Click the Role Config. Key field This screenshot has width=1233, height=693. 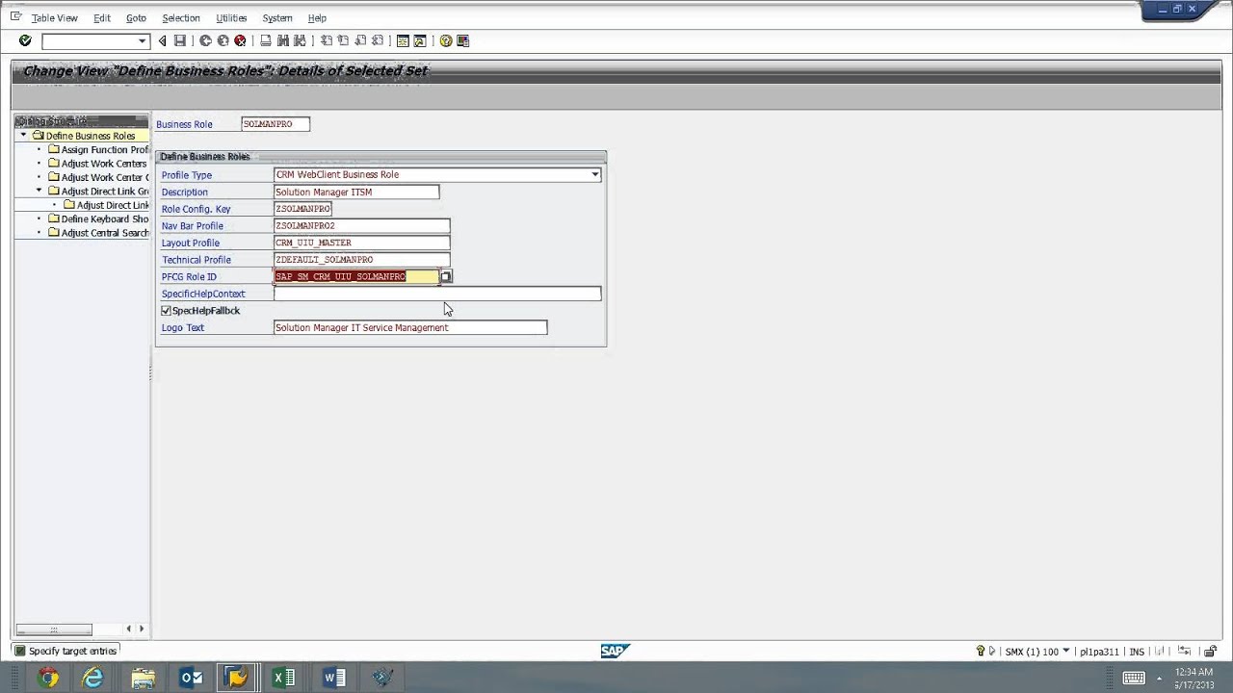tap(303, 209)
